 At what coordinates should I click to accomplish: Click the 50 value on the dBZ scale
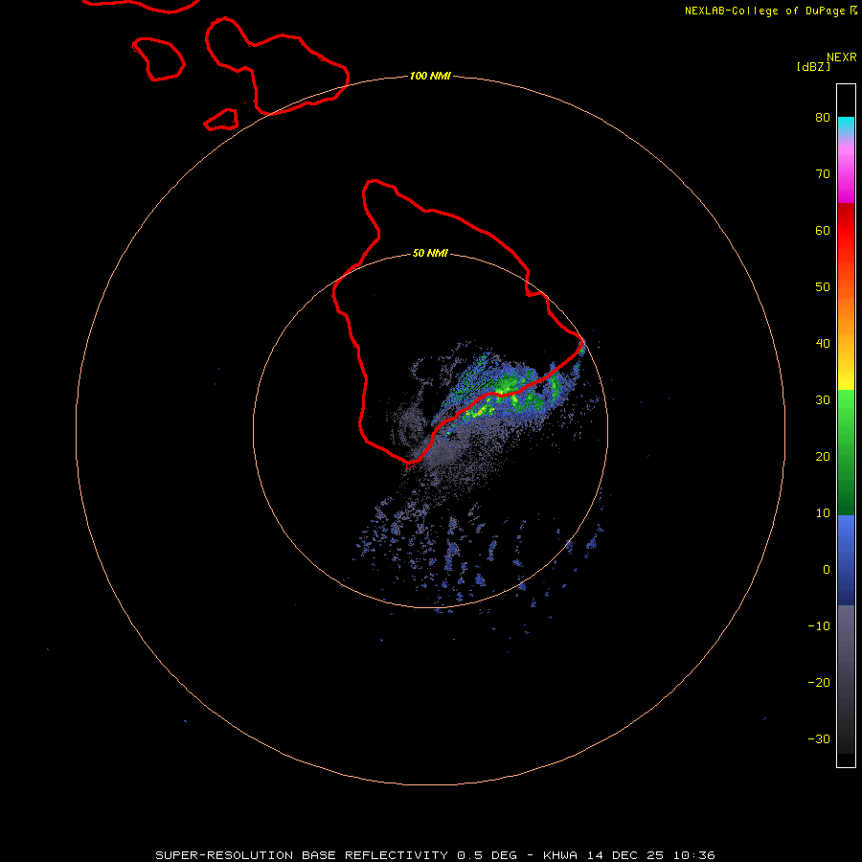pyautogui.click(x=823, y=287)
